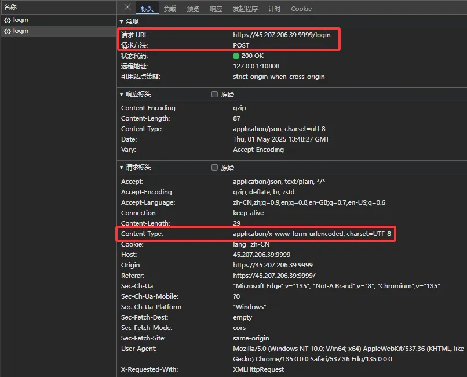Open the 预览 tab
The image size is (467, 377).
[193, 9]
